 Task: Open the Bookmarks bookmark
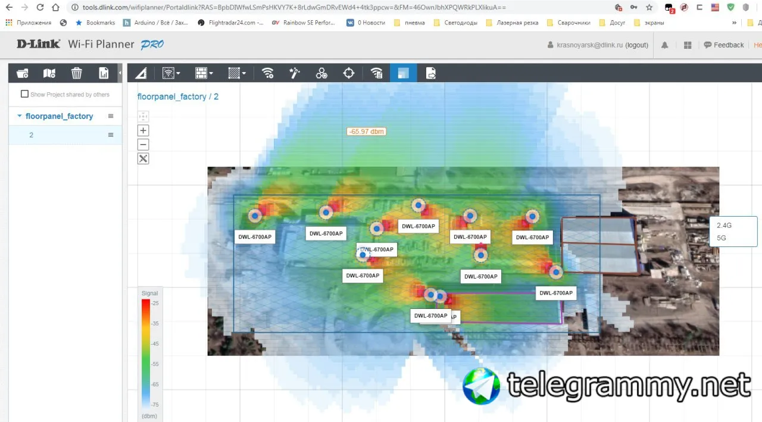coord(95,23)
